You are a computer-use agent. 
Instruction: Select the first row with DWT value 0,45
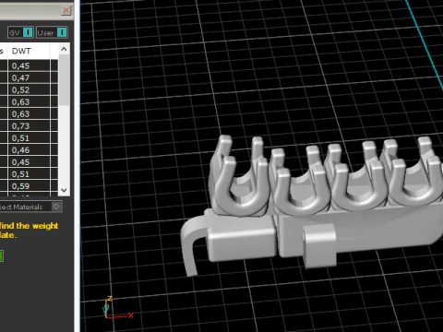29,65
